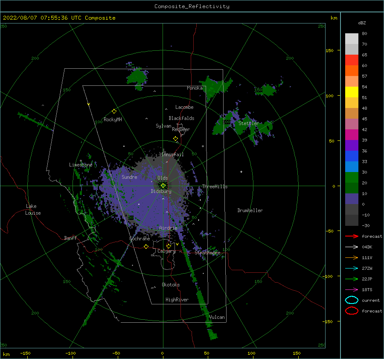Pick the cyan 27ZW arrow legend entry

pos(352,269)
